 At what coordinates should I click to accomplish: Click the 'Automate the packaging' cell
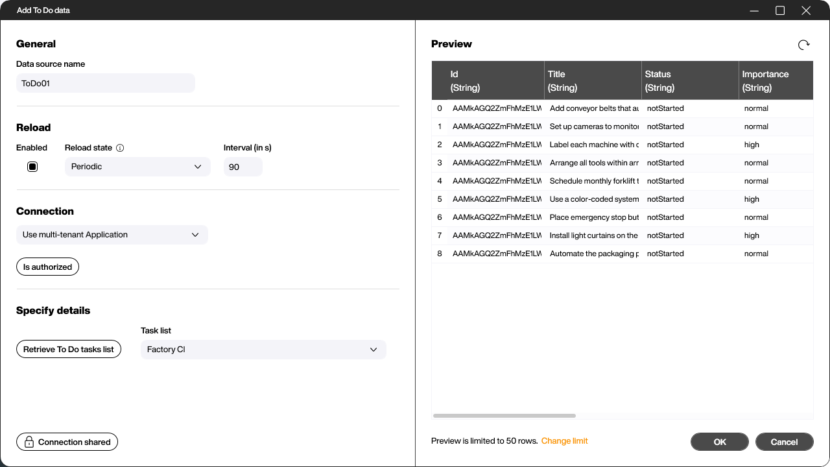pyautogui.click(x=593, y=254)
